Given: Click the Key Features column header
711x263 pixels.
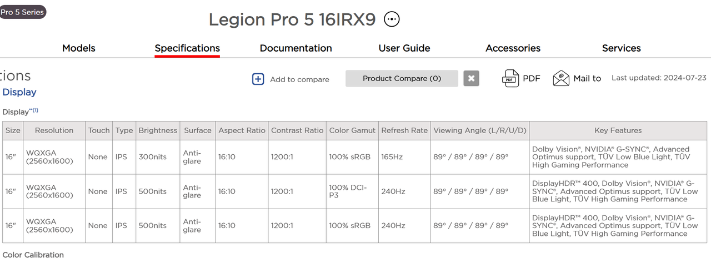Looking at the screenshot, I should (618, 130).
